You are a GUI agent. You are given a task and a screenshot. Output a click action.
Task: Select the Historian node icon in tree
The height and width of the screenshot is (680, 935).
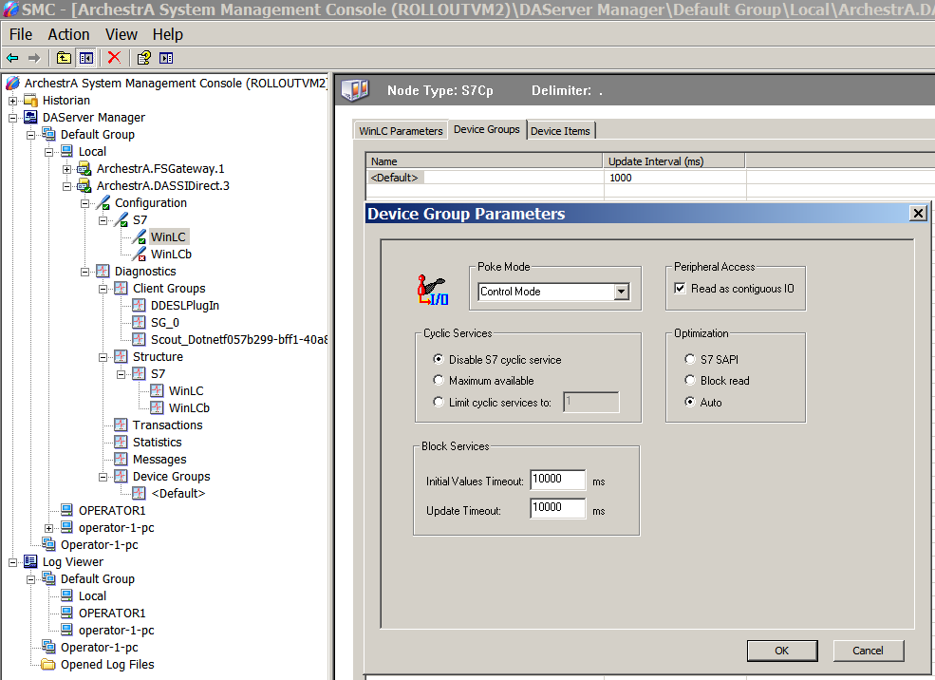click(31, 101)
